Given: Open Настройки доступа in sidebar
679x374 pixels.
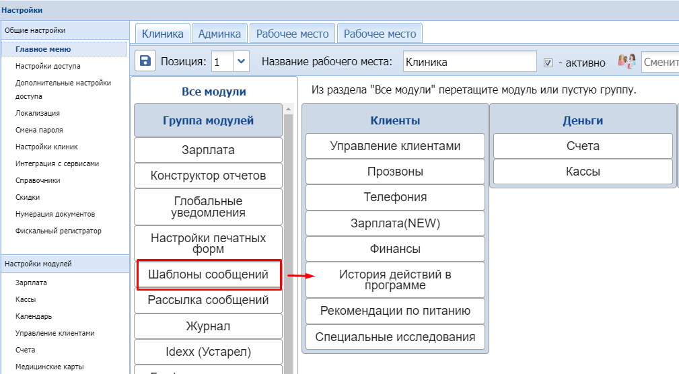Looking at the screenshot, I should point(48,66).
